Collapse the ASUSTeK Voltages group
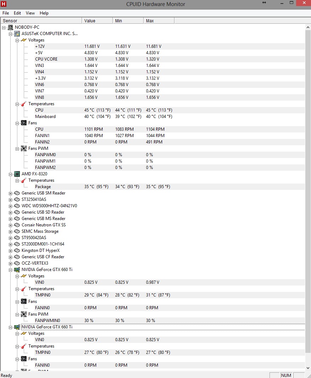Screen dimensions: 311x378 pyautogui.click(x=17, y=40)
